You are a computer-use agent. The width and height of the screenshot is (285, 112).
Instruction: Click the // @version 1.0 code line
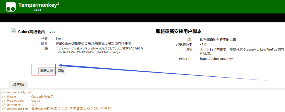19,105
